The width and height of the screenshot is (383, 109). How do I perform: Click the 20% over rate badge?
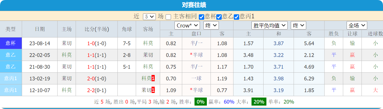click(259, 102)
